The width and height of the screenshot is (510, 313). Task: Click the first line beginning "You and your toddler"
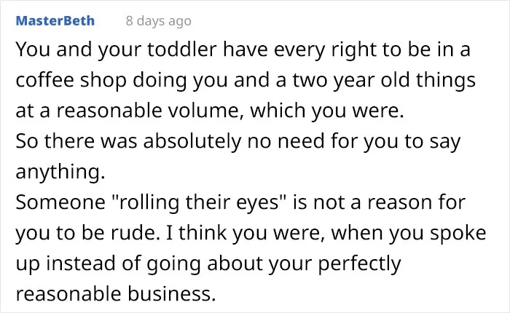(243, 49)
